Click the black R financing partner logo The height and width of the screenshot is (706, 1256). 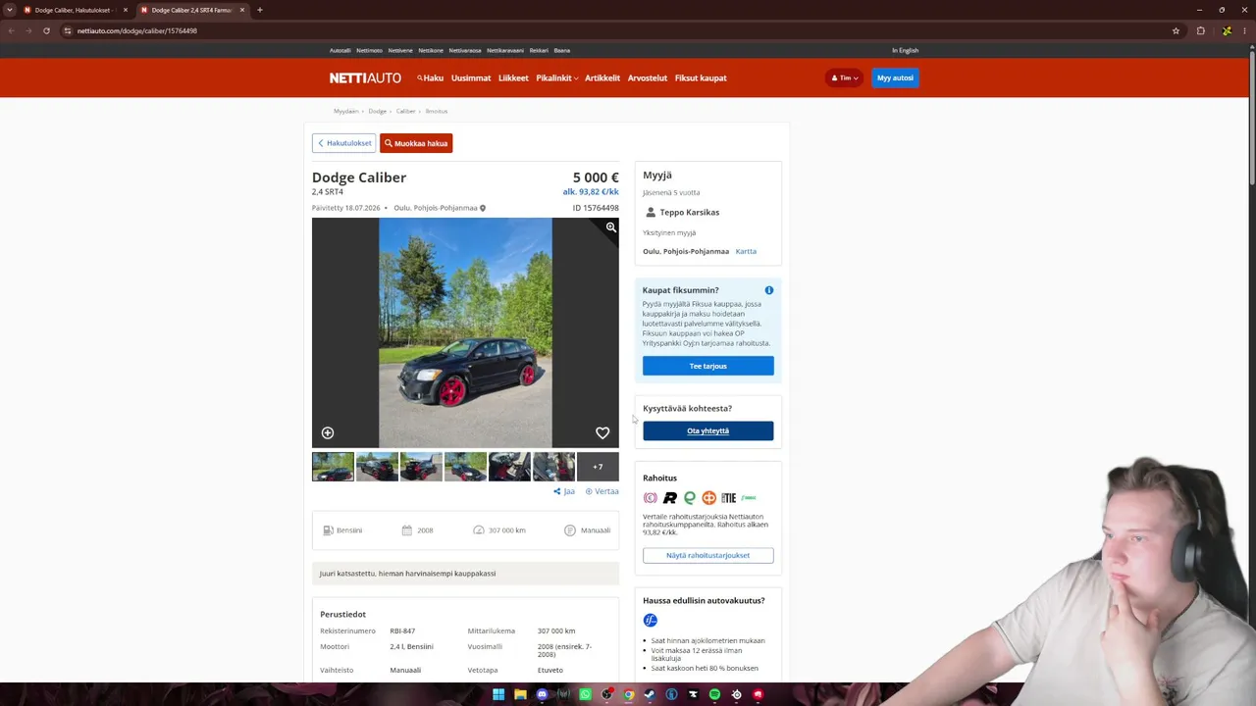click(x=670, y=498)
